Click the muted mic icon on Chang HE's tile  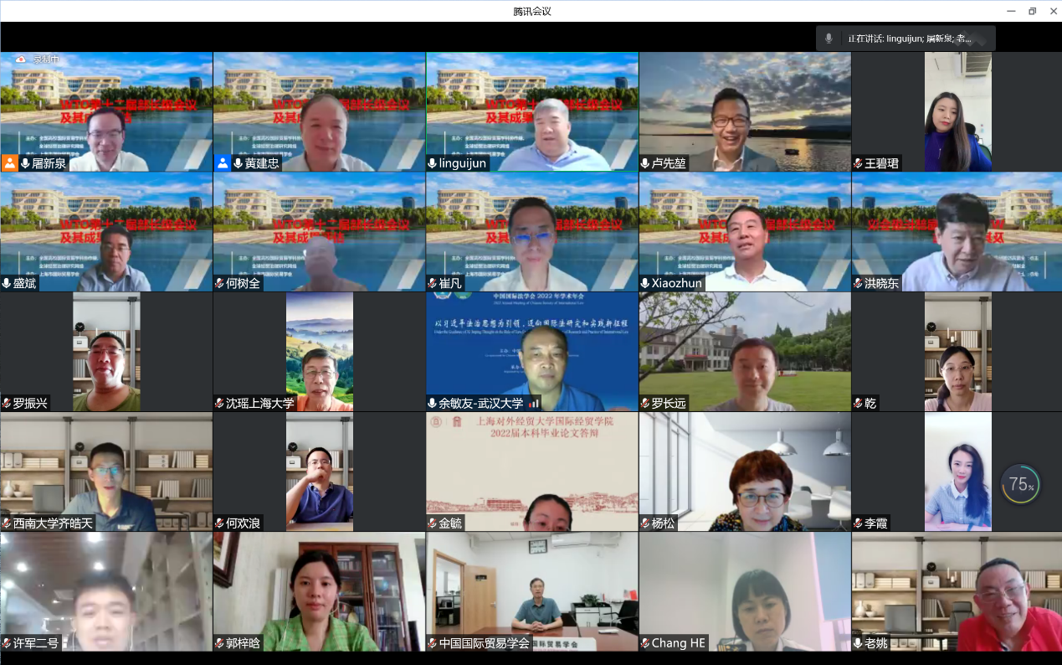tap(645, 643)
